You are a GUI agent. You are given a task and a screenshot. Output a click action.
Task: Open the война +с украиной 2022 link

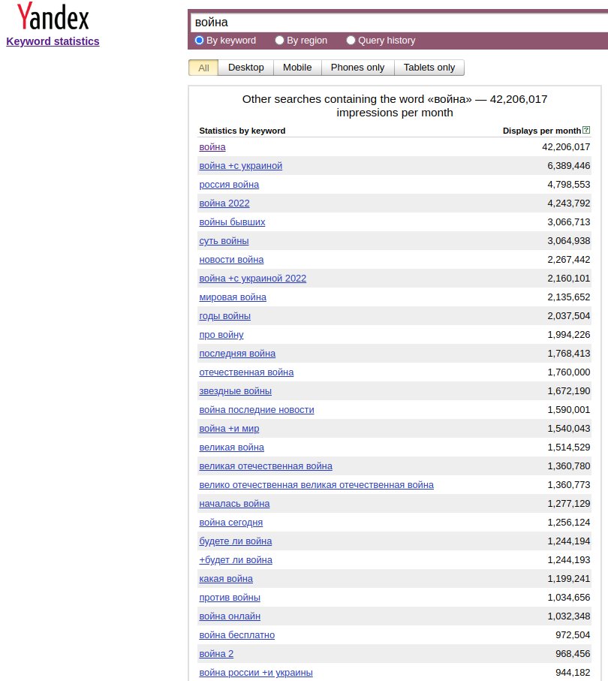tap(253, 279)
